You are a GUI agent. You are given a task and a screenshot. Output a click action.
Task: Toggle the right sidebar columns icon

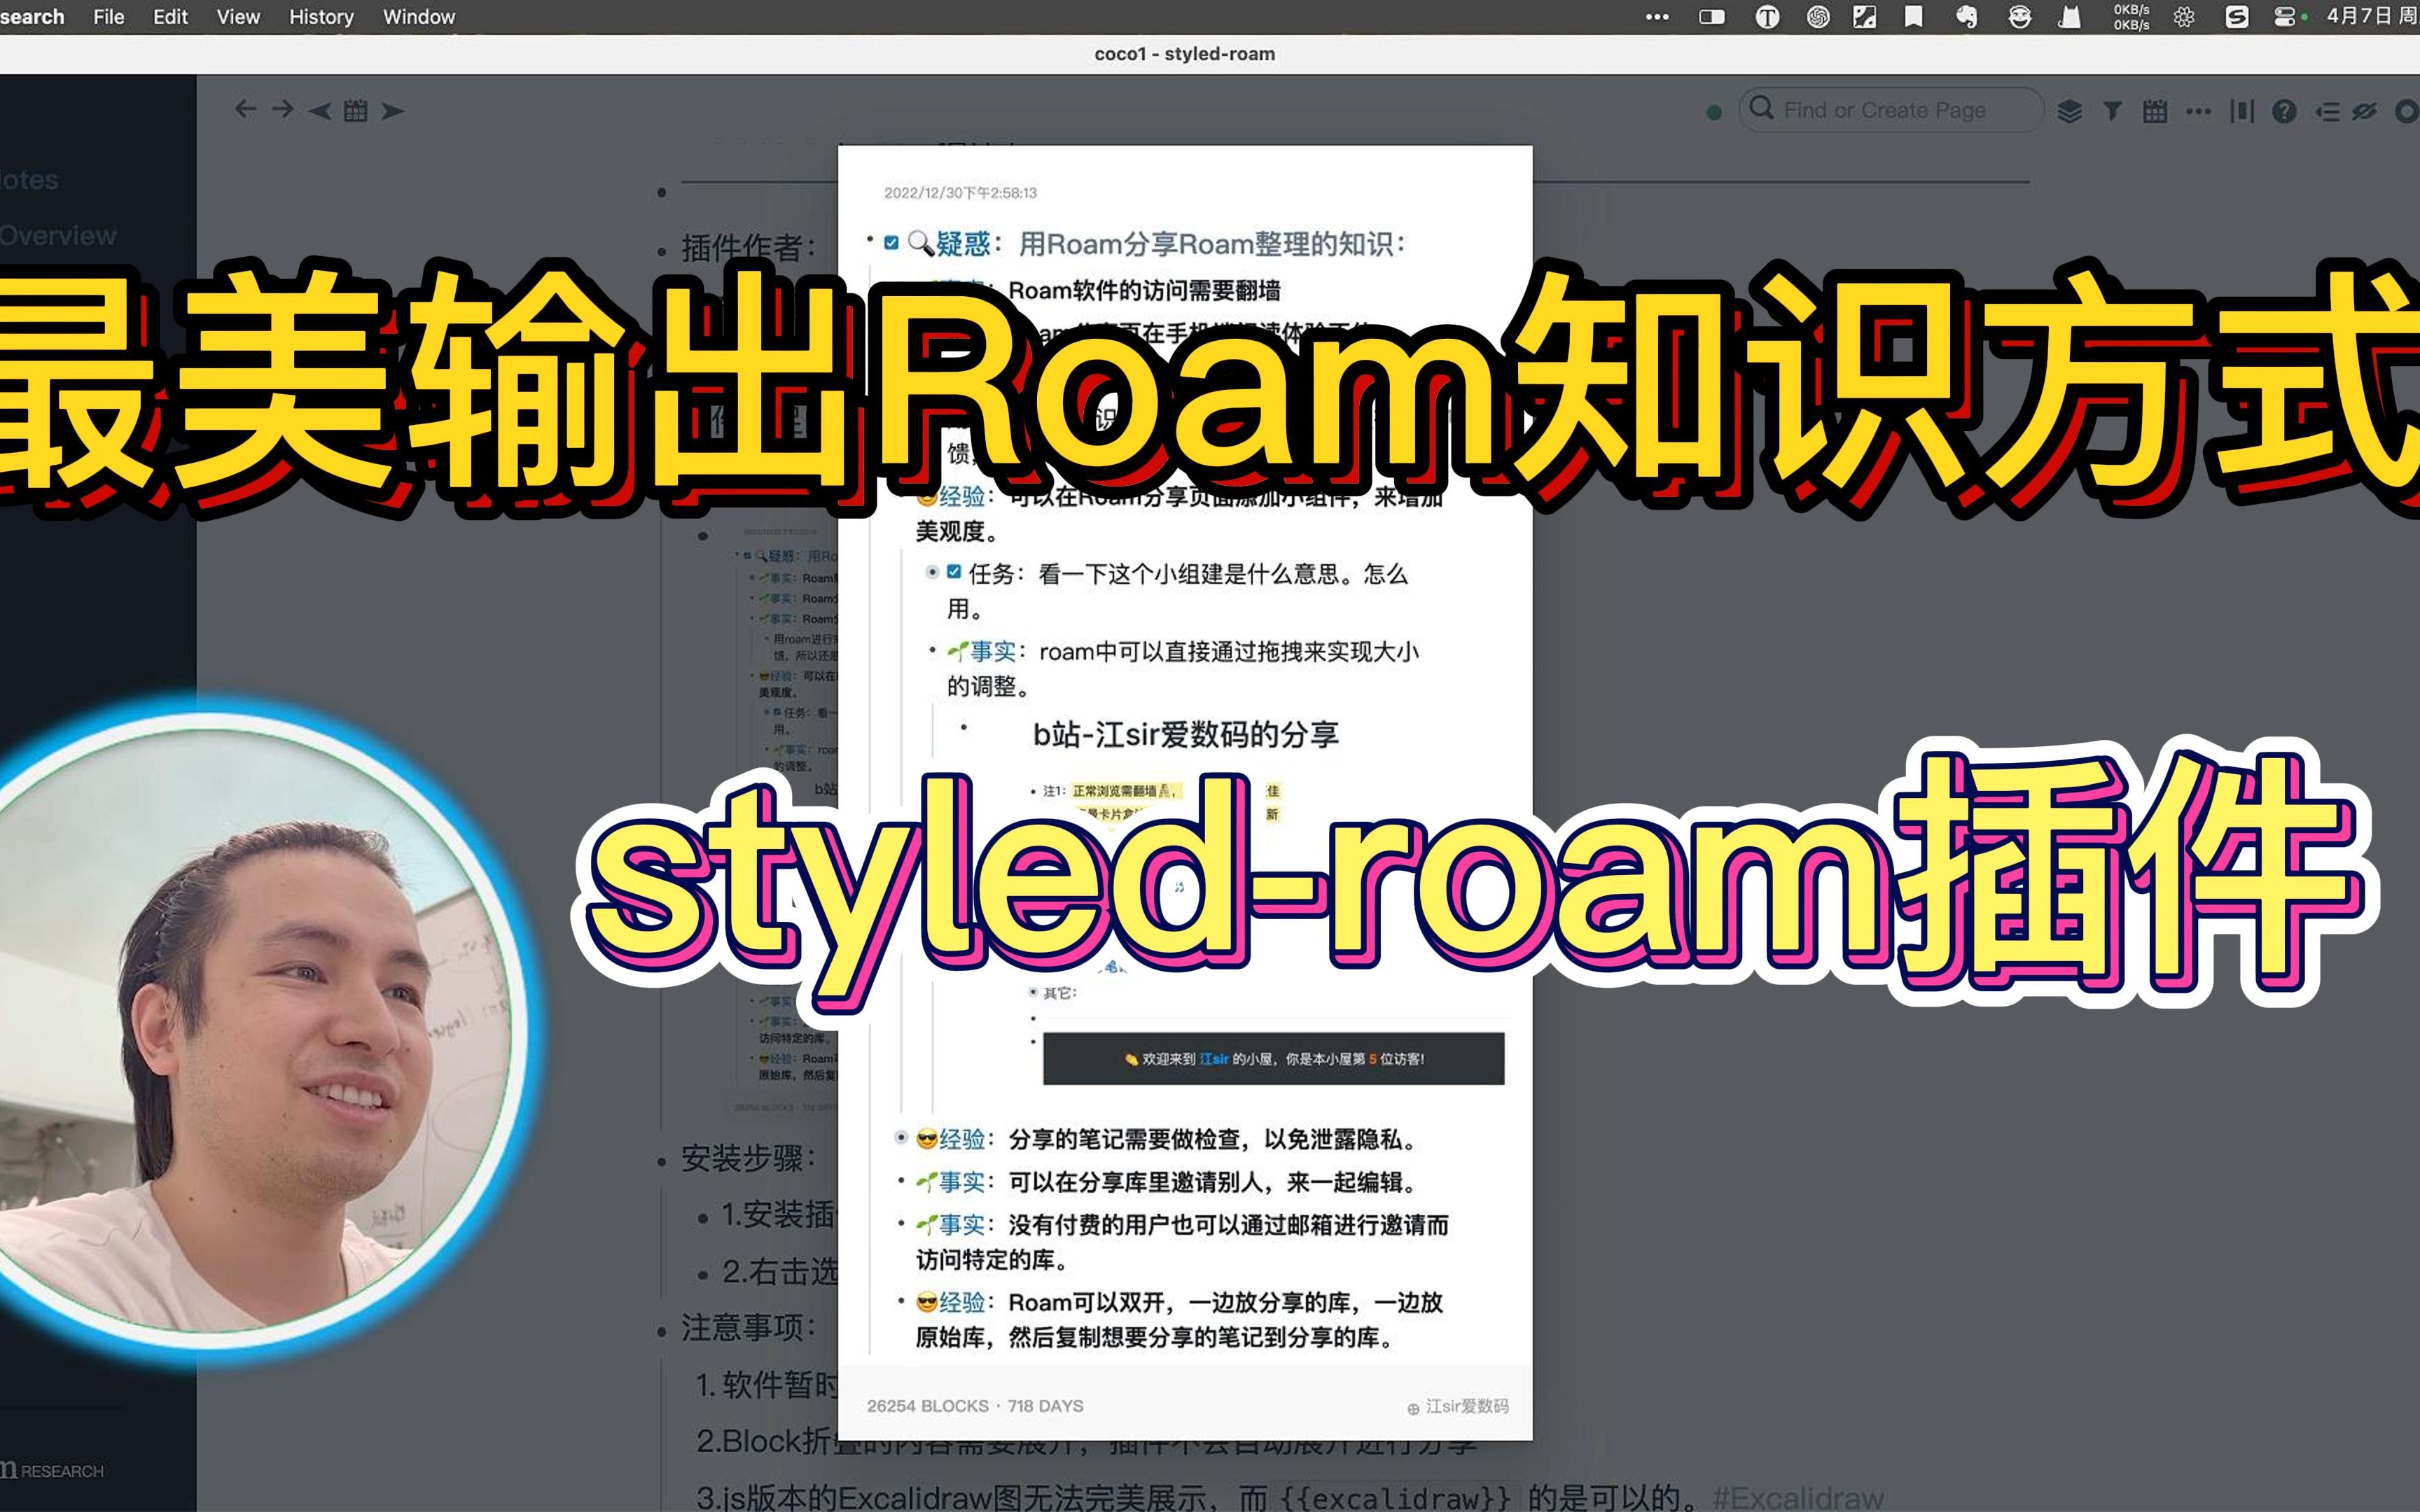[x=2242, y=111]
